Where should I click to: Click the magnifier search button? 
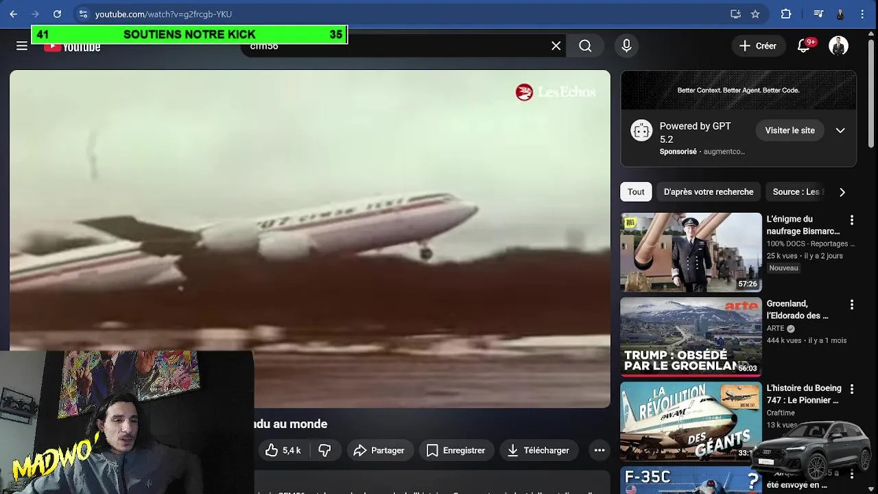tap(585, 46)
